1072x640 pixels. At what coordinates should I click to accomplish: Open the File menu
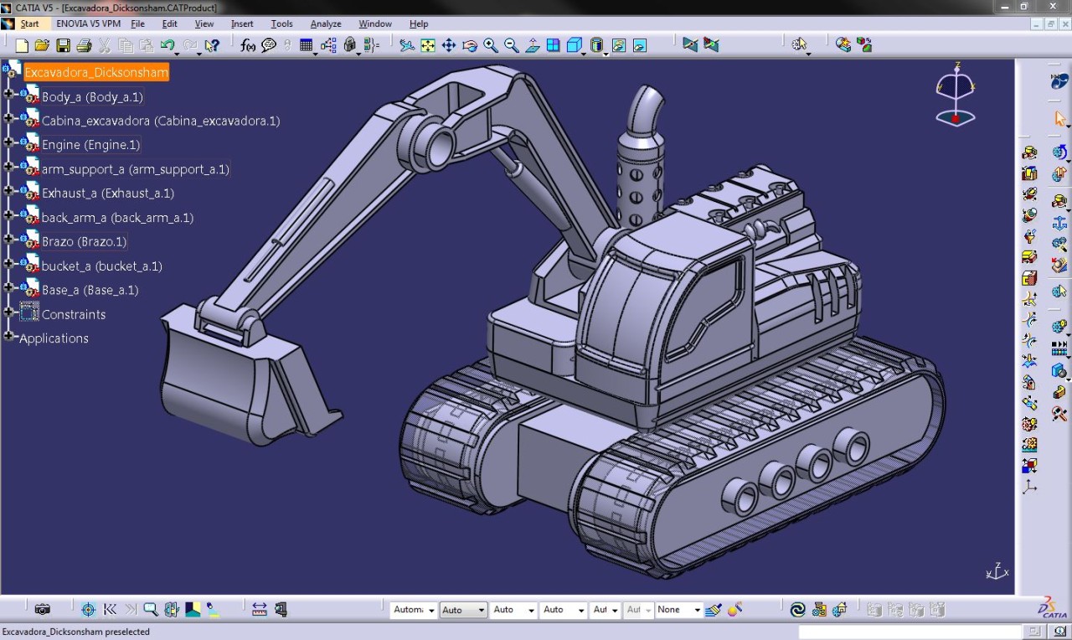tap(138, 23)
